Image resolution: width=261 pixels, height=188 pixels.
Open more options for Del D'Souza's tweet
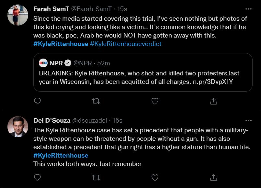coord(248,120)
